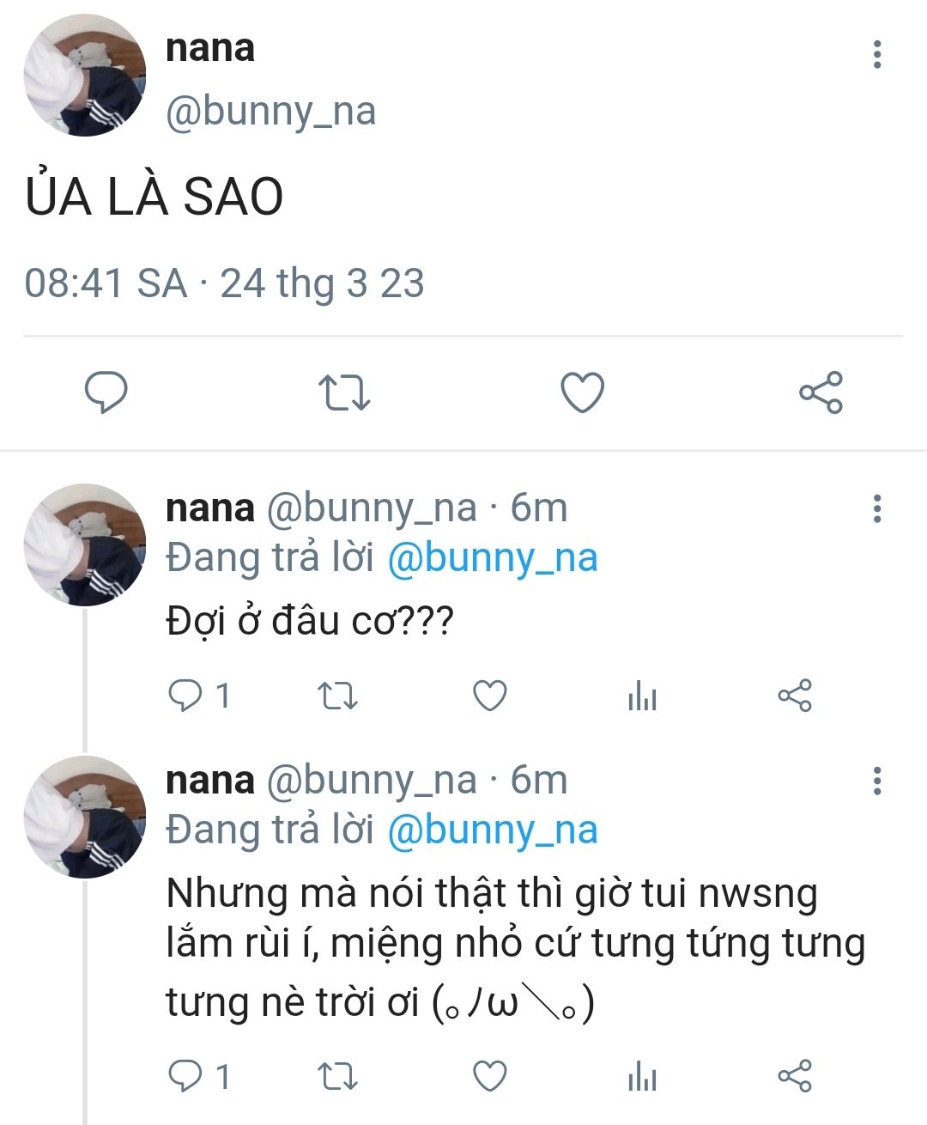Retweet the "Nhưng mà nói thật" reply

(x=337, y=1076)
